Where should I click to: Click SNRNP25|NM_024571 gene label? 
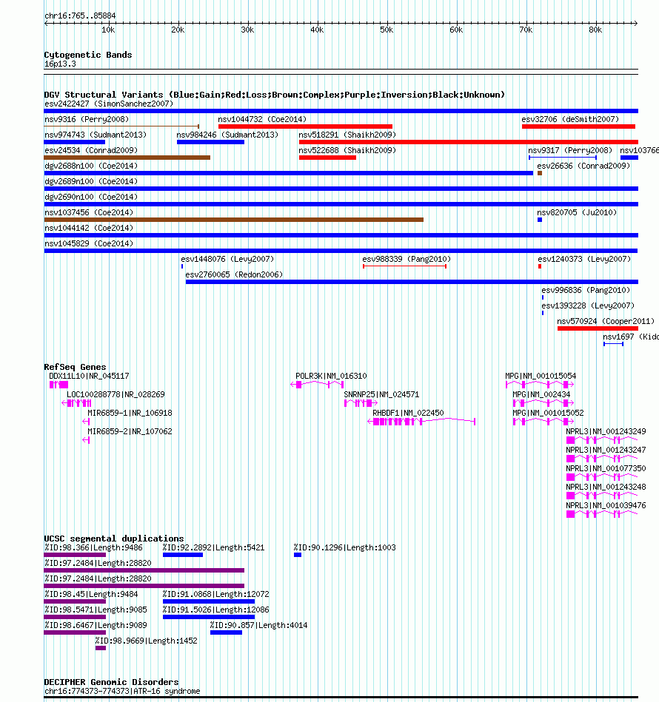[381, 394]
